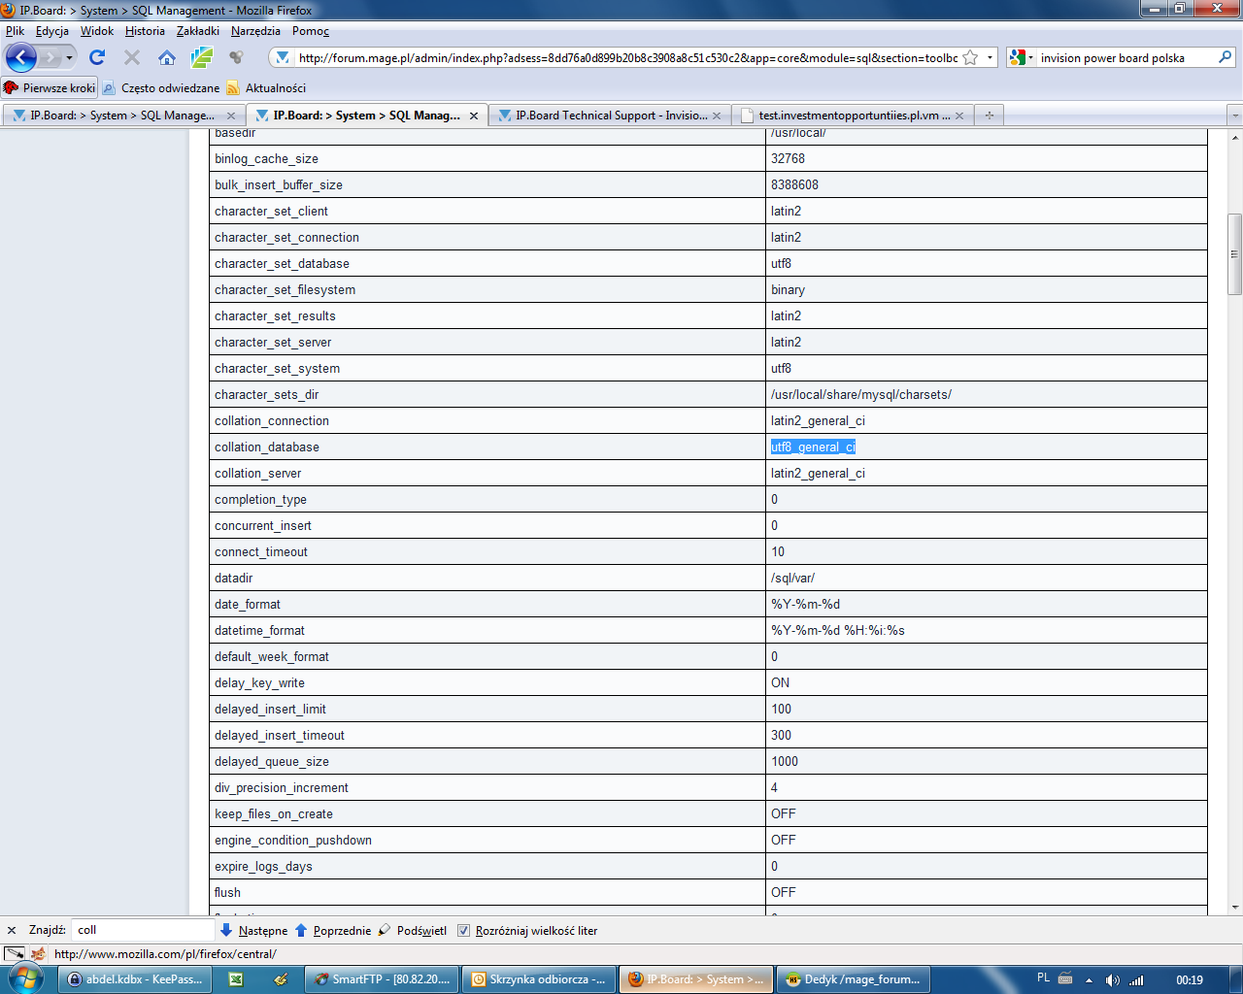Image resolution: width=1243 pixels, height=994 pixels.
Task: Click the Znajdź search text field
Action: click(144, 930)
